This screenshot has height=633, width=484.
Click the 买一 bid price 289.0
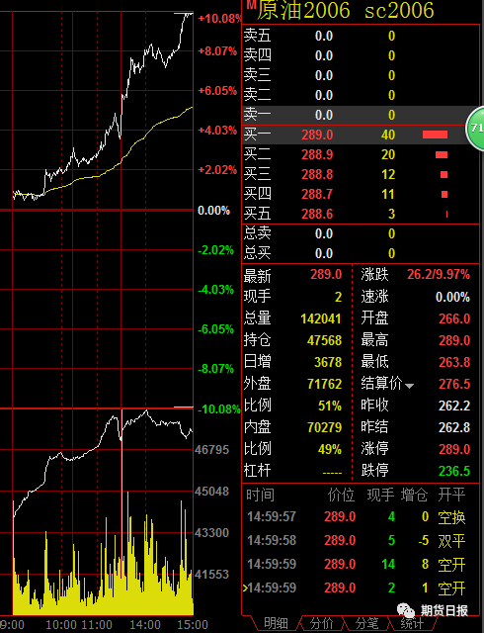(x=317, y=135)
